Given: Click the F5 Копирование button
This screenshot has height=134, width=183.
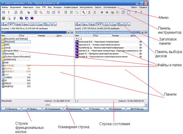Looking at the screenshot, I should click(53, 109).
